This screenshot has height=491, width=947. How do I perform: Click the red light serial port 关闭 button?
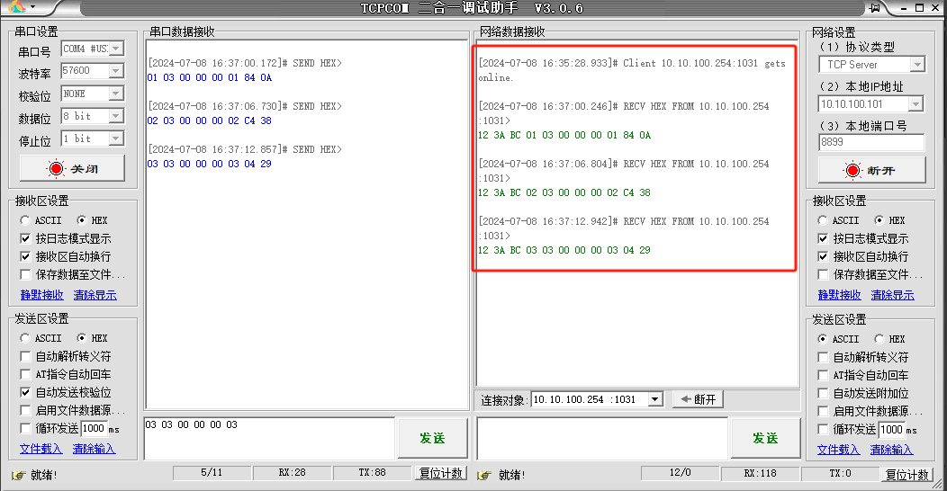pyautogui.click(x=72, y=168)
